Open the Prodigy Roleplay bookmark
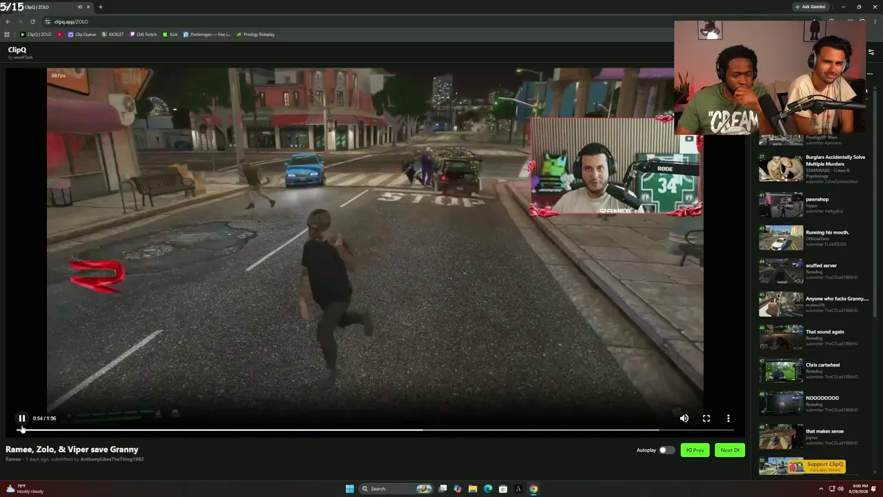 (255, 35)
